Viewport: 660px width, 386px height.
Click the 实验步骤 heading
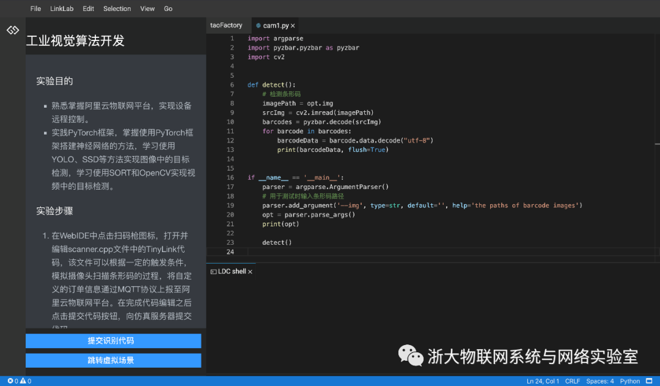[54, 210]
